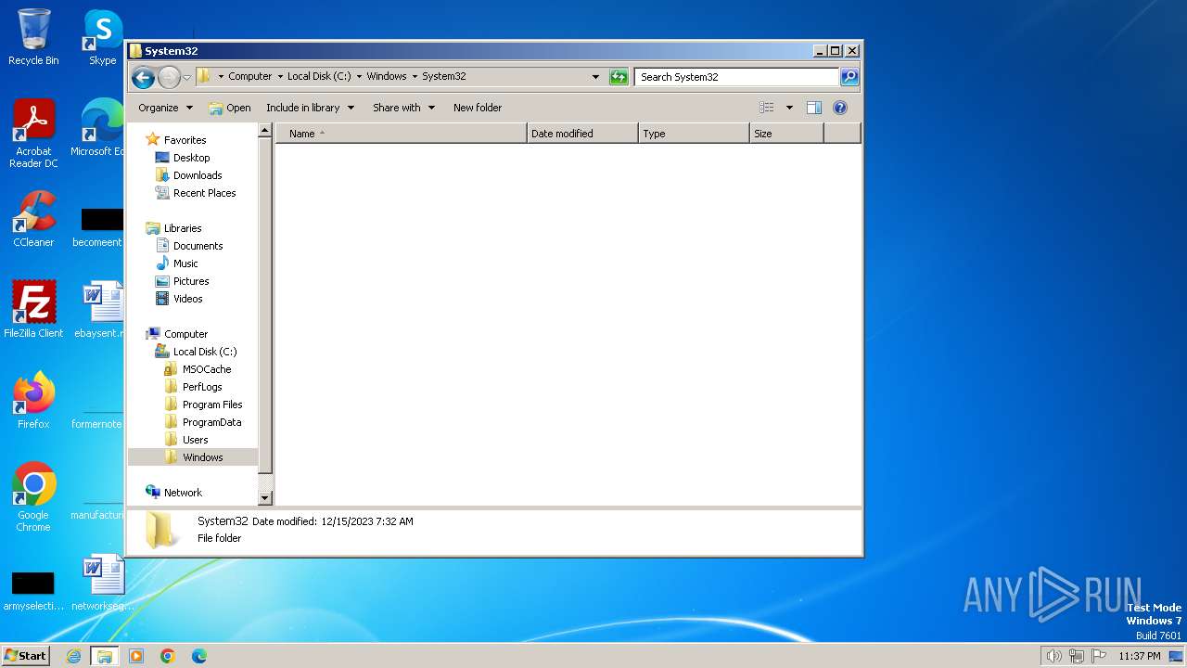Open the Program Files folder in the tree
1187x668 pixels.
[212, 405]
